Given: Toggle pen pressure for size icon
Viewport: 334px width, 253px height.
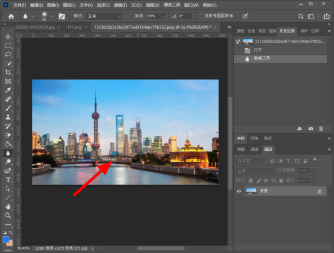Looking at the screenshot, I should pos(245,16).
